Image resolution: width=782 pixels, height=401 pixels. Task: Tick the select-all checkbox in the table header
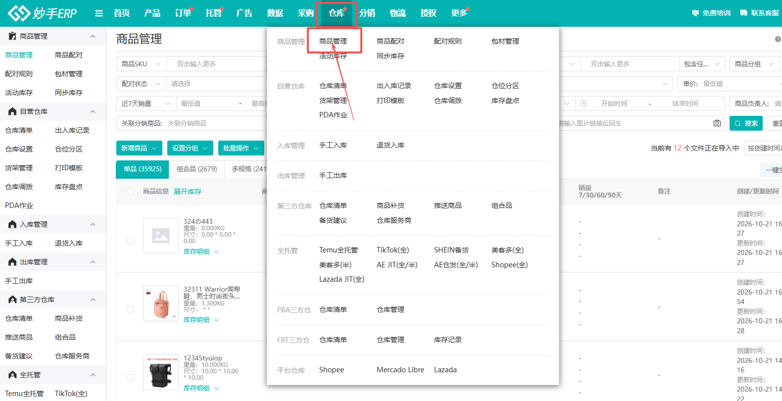(130, 192)
